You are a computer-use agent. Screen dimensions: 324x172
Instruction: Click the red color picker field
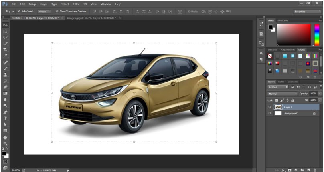click(x=294, y=34)
